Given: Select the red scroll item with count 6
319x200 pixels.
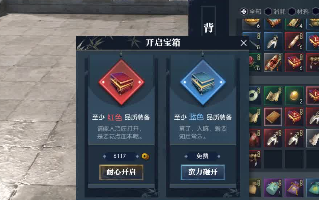Looking at the screenshot, I should pos(294,41).
